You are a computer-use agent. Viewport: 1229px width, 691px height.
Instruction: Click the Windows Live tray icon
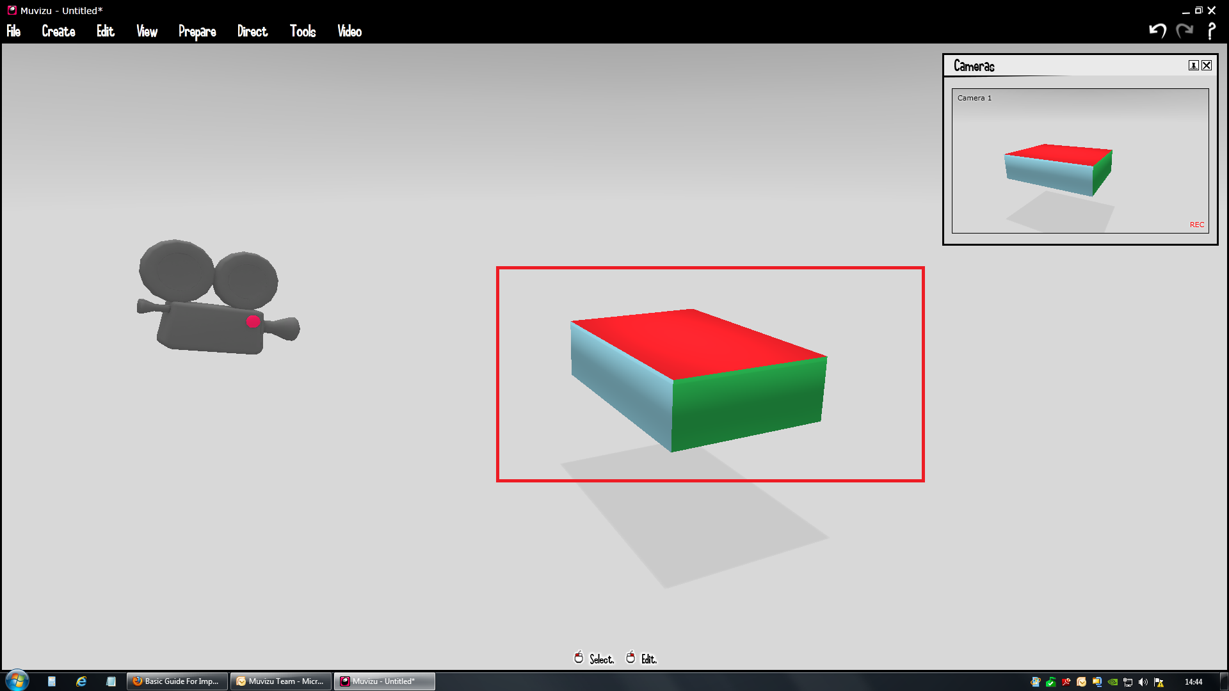(1035, 682)
